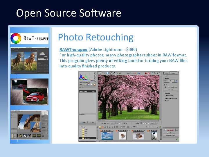
Task: Toggle the checkbox under the Degree slider
Action: coord(164,85)
